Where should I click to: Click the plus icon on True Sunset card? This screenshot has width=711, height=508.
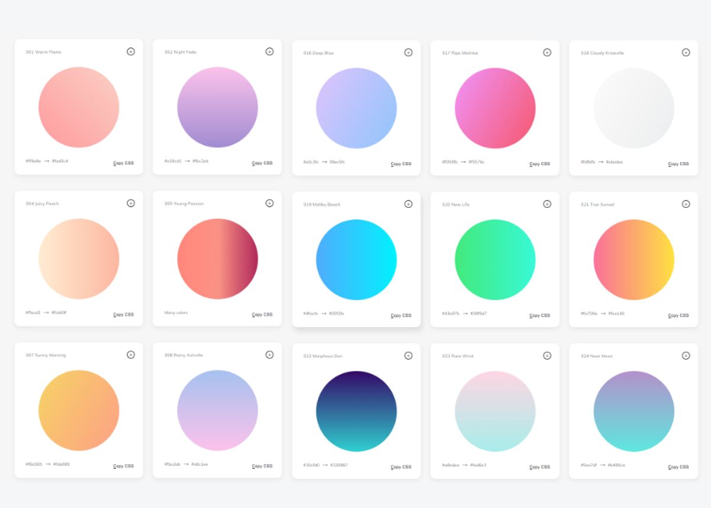686,204
